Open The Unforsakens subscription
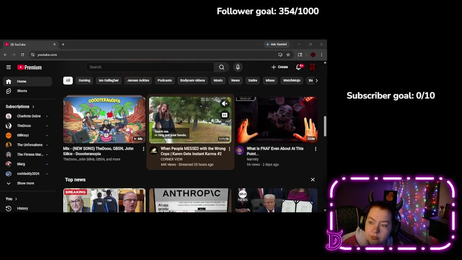Viewport: 462px width, 260px height. click(x=27, y=145)
